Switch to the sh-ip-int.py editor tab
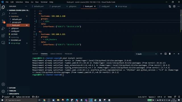Screen dimensions: 182x102 tap(122, 6)
